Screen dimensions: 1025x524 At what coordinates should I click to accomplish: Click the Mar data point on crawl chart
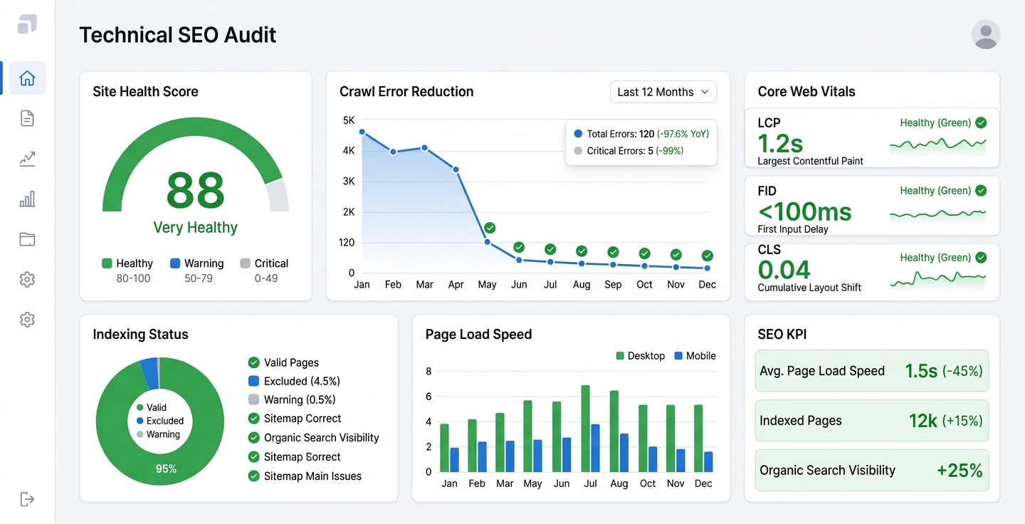point(424,148)
